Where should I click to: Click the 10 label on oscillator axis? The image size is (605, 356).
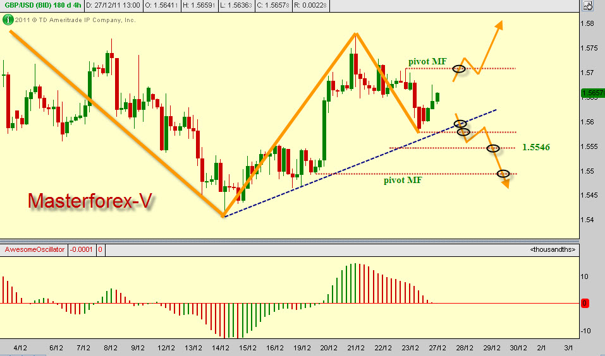[x=585, y=276]
